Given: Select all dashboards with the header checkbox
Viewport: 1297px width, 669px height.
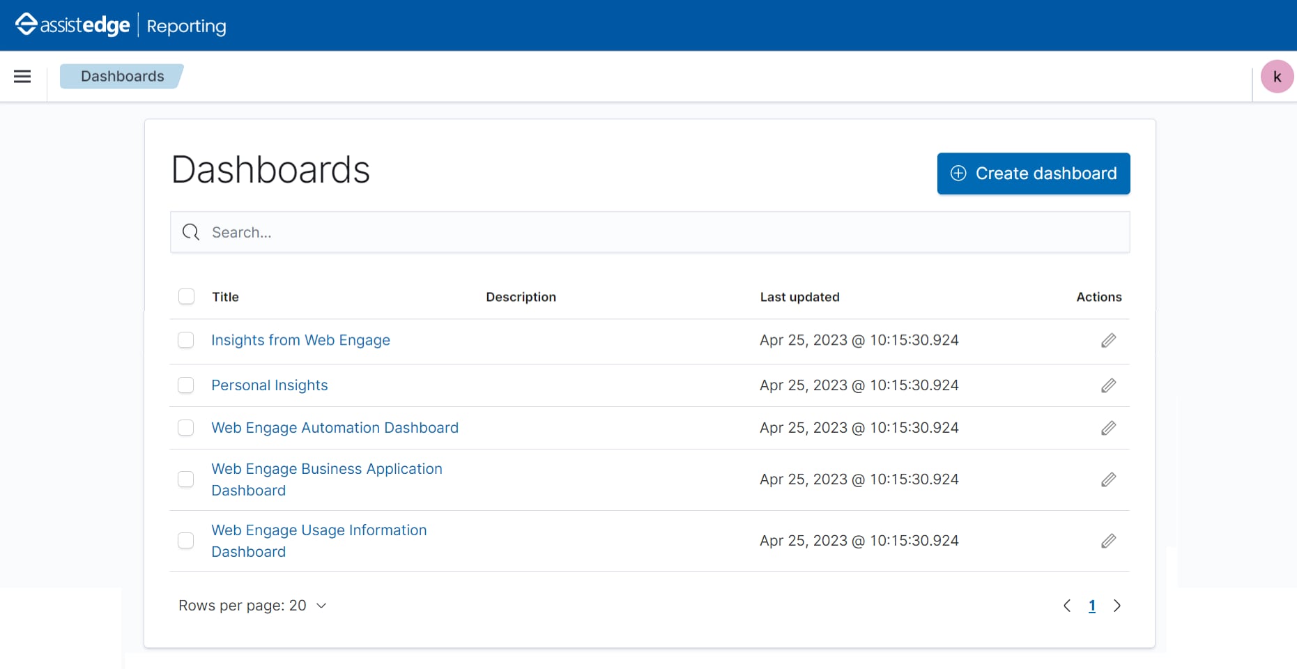Looking at the screenshot, I should pos(186,296).
